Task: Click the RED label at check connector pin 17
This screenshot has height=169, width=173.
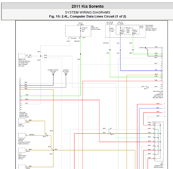Action: coord(156,80)
